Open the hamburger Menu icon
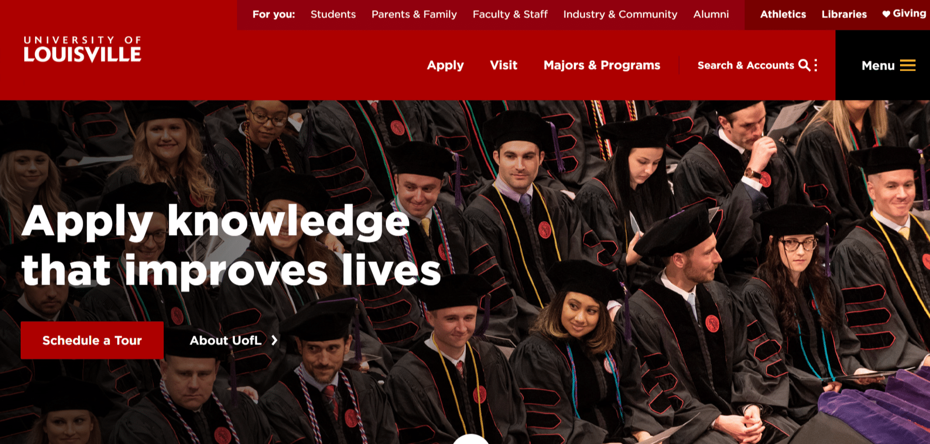 coord(907,65)
